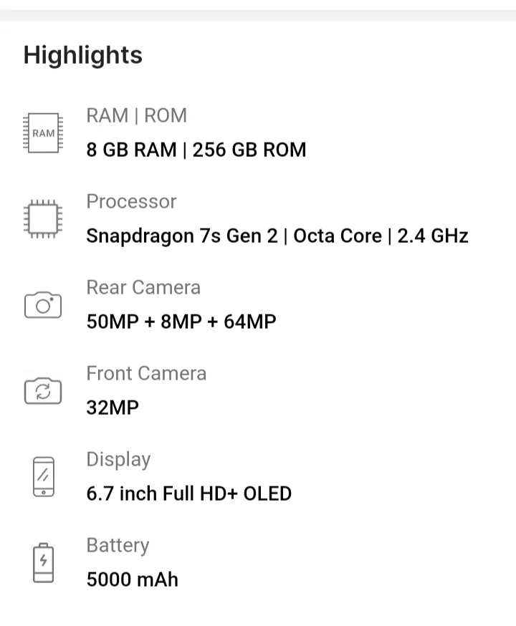The width and height of the screenshot is (516, 626).
Task: Click the gray divider bar at top
Action: point(258,16)
